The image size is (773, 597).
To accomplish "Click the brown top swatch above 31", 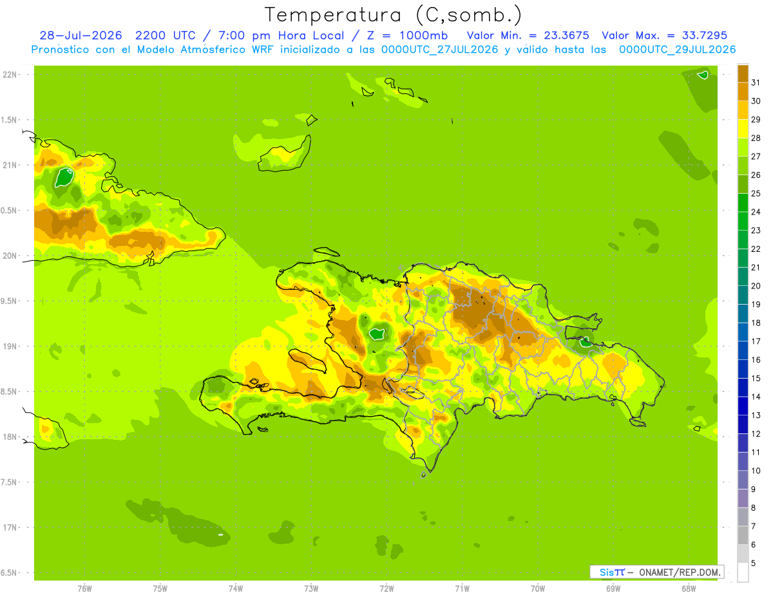I will pos(743,73).
